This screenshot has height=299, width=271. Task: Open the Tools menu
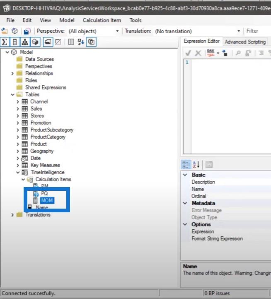coord(135,20)
